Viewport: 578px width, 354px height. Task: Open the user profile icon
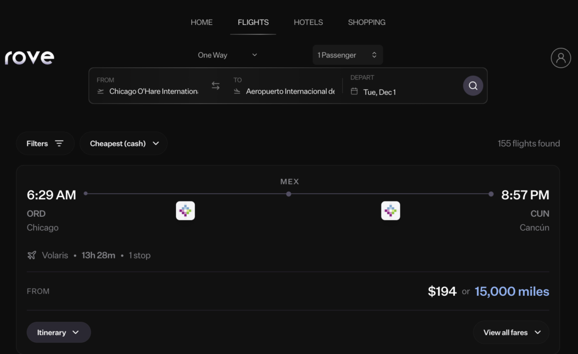(561, 58)
